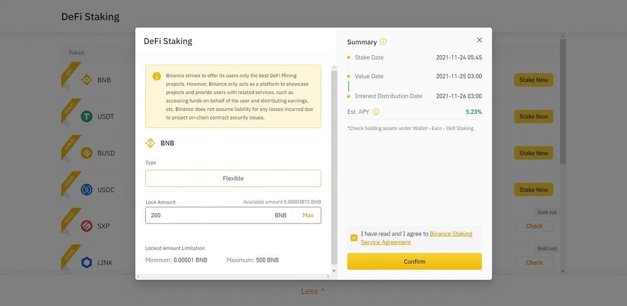Click the BNB coin icon in background list
Screen dimensions: 627x306
point(87,80)
